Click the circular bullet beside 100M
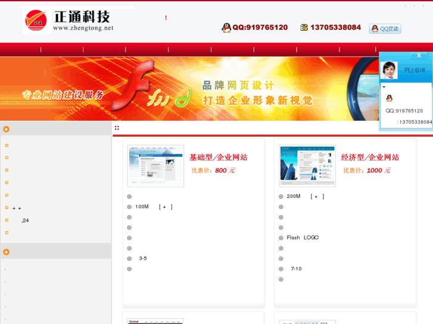The image size is (433, 324). click(129, 207)
